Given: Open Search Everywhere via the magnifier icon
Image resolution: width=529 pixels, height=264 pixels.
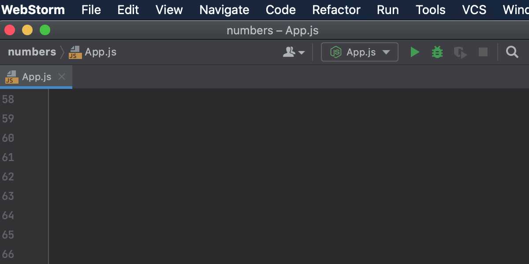Looking at the screenshot, I should point(512,52).
